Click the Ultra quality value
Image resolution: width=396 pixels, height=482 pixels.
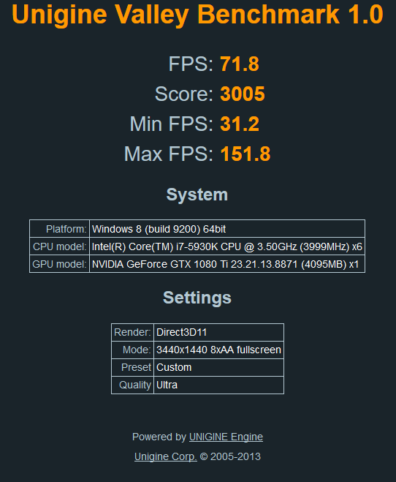218,385
